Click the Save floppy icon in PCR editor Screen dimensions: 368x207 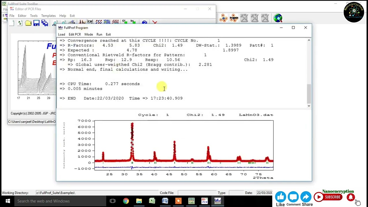click(36, 23)
